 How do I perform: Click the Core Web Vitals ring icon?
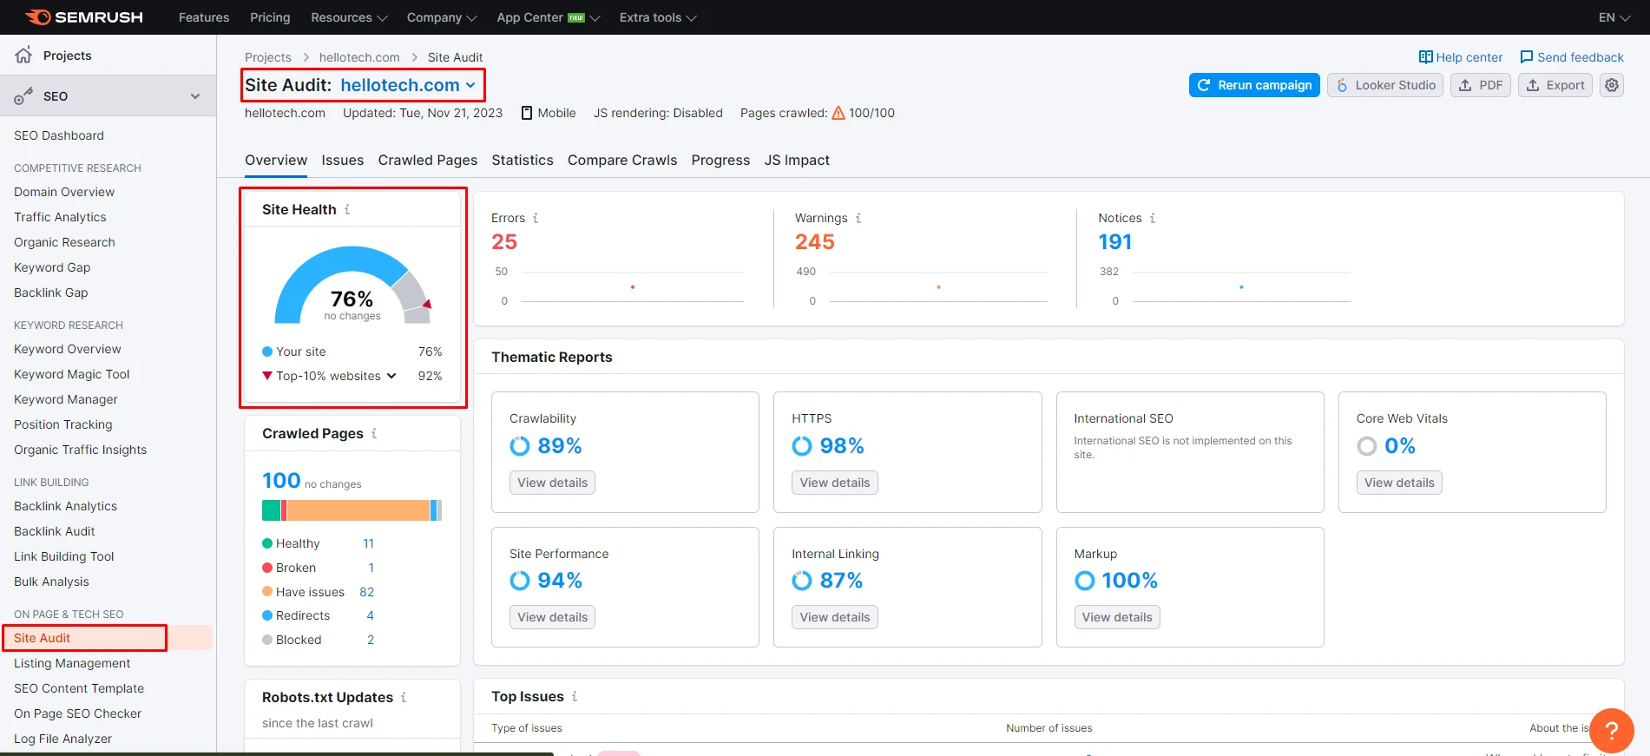coord(1367,446)
